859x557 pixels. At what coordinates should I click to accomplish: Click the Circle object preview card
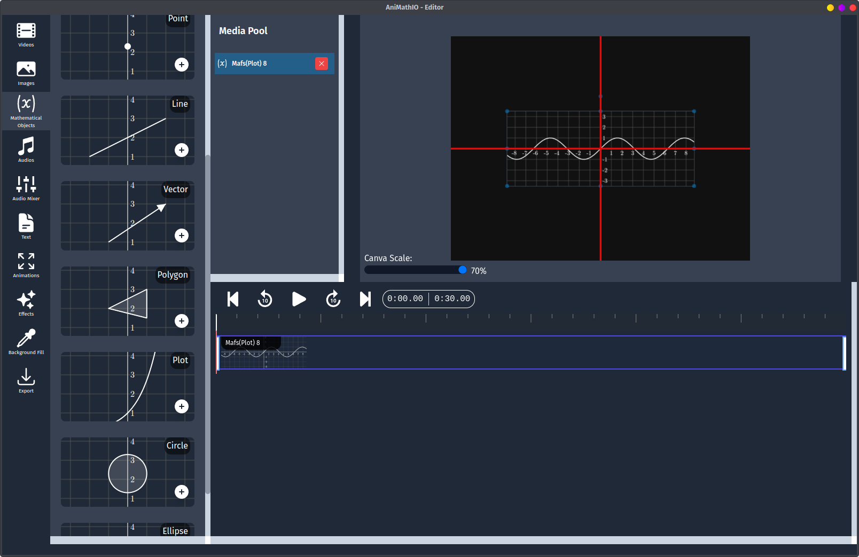coord(128,472)
